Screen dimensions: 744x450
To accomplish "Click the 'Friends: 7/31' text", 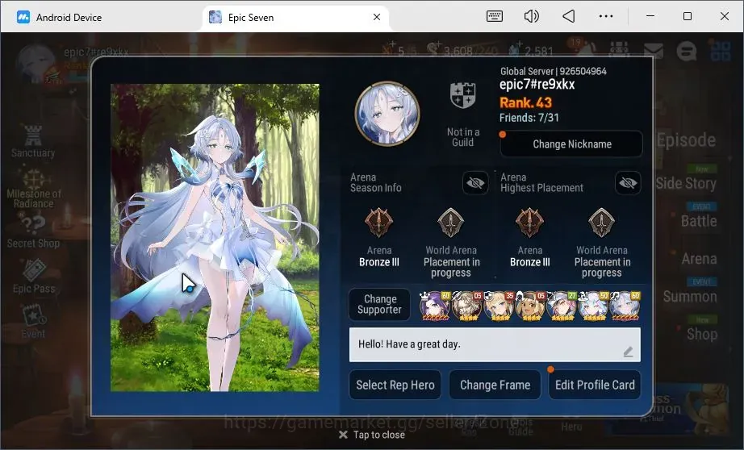I will point(529,118).
